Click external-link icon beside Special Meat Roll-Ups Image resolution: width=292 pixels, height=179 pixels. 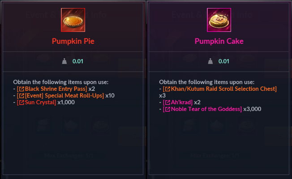[21, 96]
